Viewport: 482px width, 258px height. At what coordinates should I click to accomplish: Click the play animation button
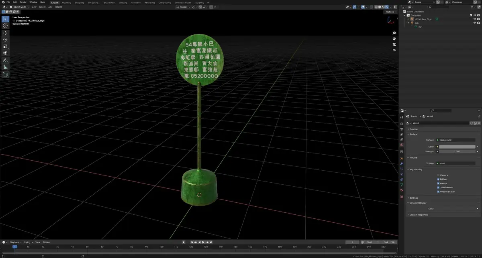point(203,242)
